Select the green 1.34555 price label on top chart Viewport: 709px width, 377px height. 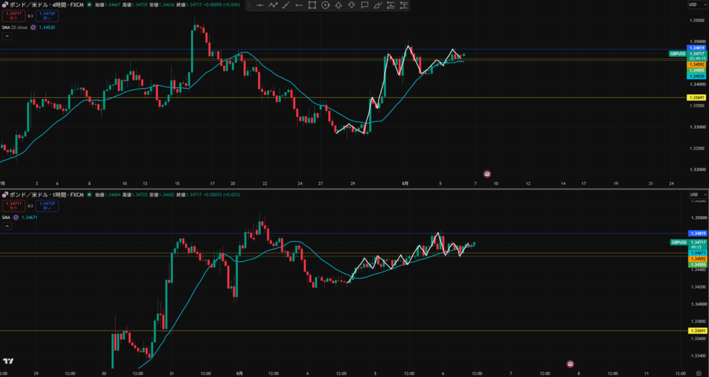(697, 71)
